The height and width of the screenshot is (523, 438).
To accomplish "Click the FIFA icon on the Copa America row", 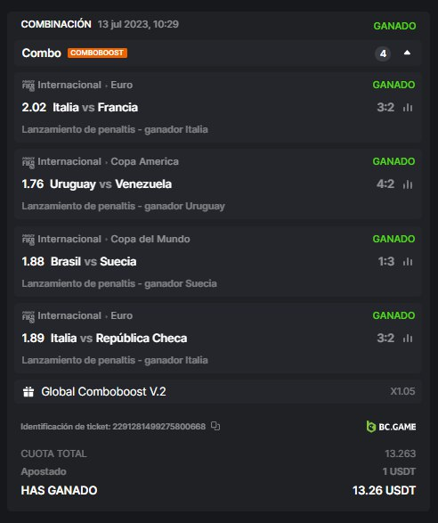I will [28, 162].
